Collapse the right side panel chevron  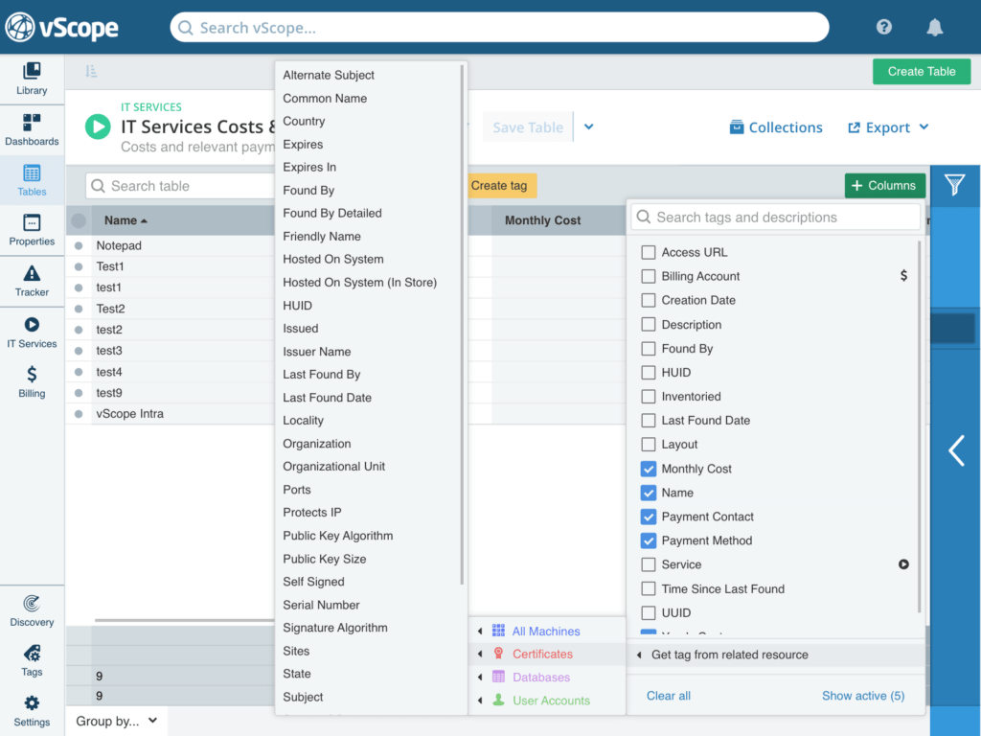coord(955,450)
